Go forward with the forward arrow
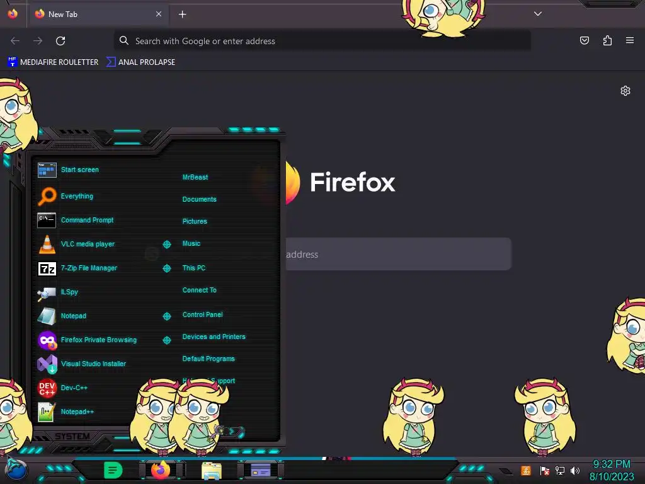The image size is (645, 484). 38,41
